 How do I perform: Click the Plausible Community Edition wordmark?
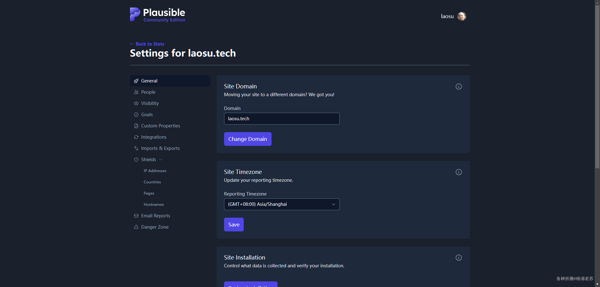click(164, 15)
